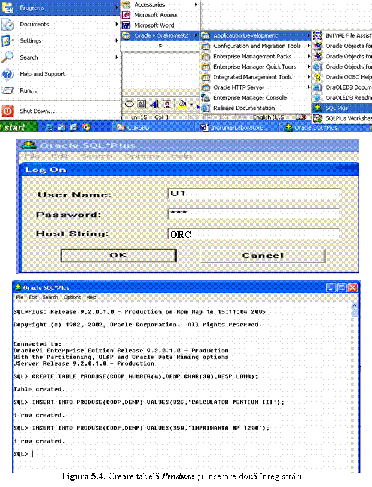
Task: Click the CREATE TABLE PRODUSE statement line
Action: click(x=136, y=376)
